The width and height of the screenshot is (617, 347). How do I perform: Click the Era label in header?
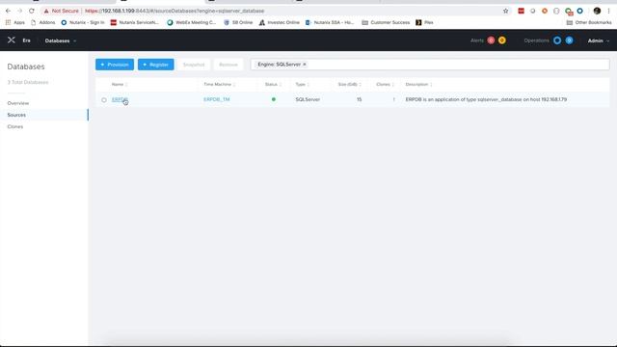[26, 40]
